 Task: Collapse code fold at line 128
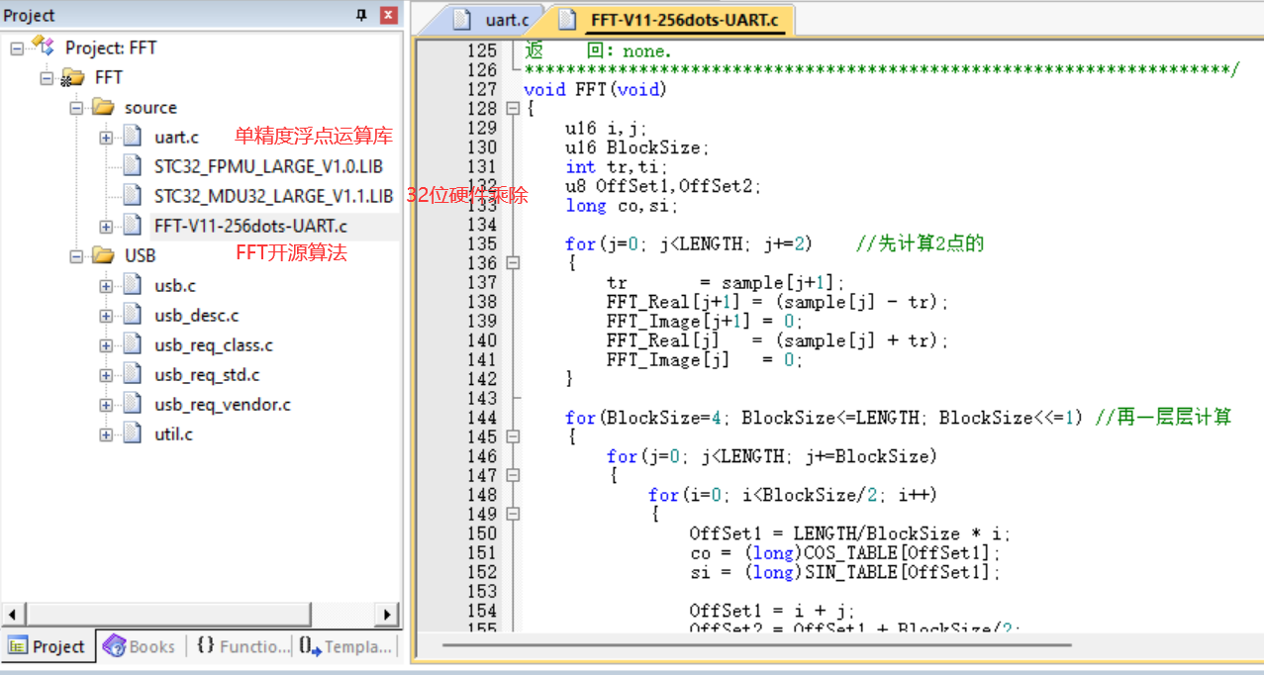tap(513, 109)
